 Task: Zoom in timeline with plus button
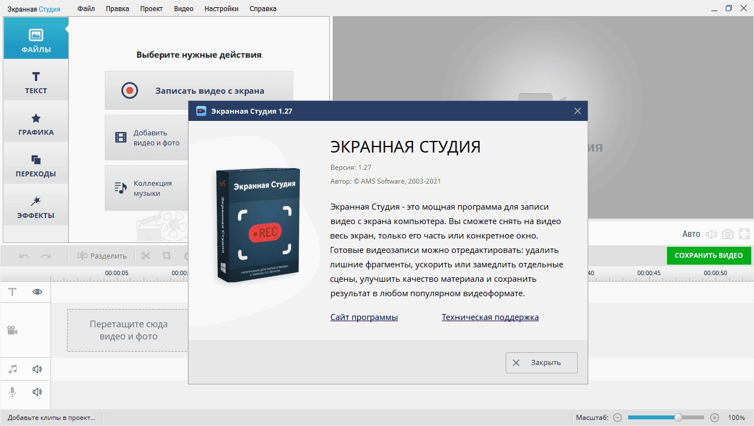pos(715,417)
